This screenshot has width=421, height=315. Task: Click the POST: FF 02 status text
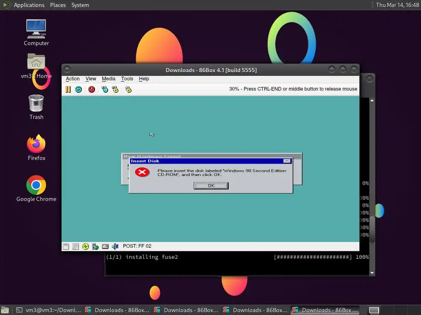137,246
